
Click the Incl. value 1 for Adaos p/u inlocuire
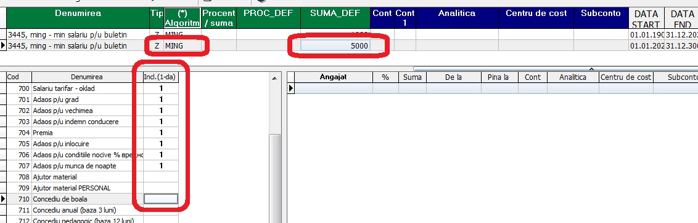coord(161,144)
